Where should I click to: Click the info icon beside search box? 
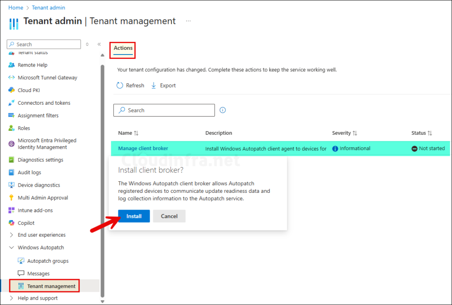222,110
